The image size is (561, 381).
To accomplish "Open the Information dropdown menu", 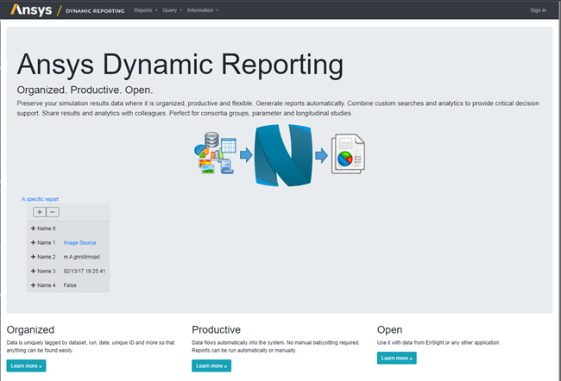I will point(202,10).
